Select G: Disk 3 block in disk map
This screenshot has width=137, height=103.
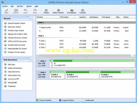(x=117, y=75)
